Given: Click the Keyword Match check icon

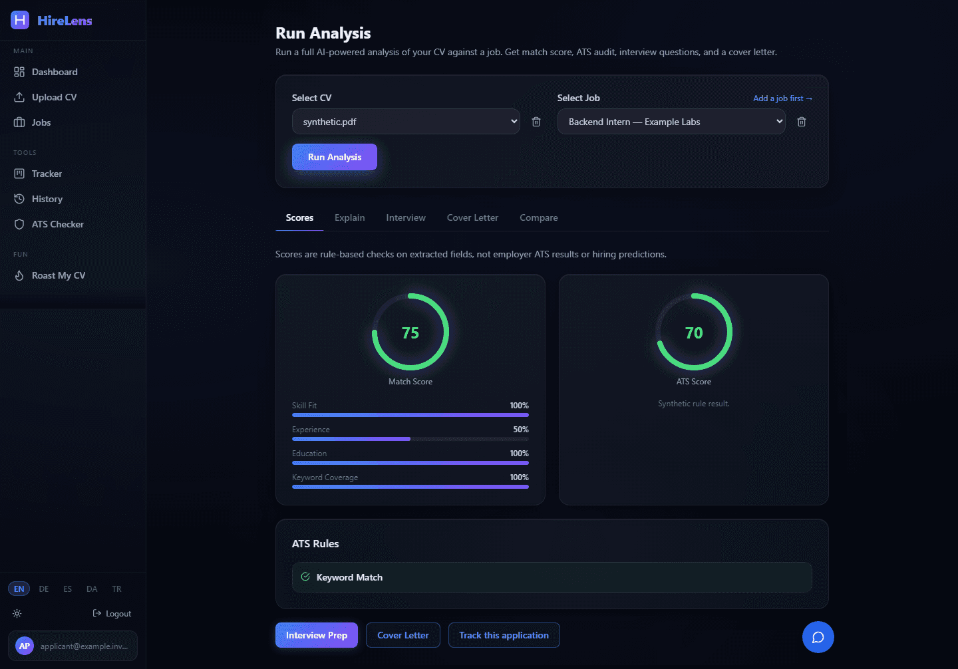Looking at the screenshot, I should 305,577.
